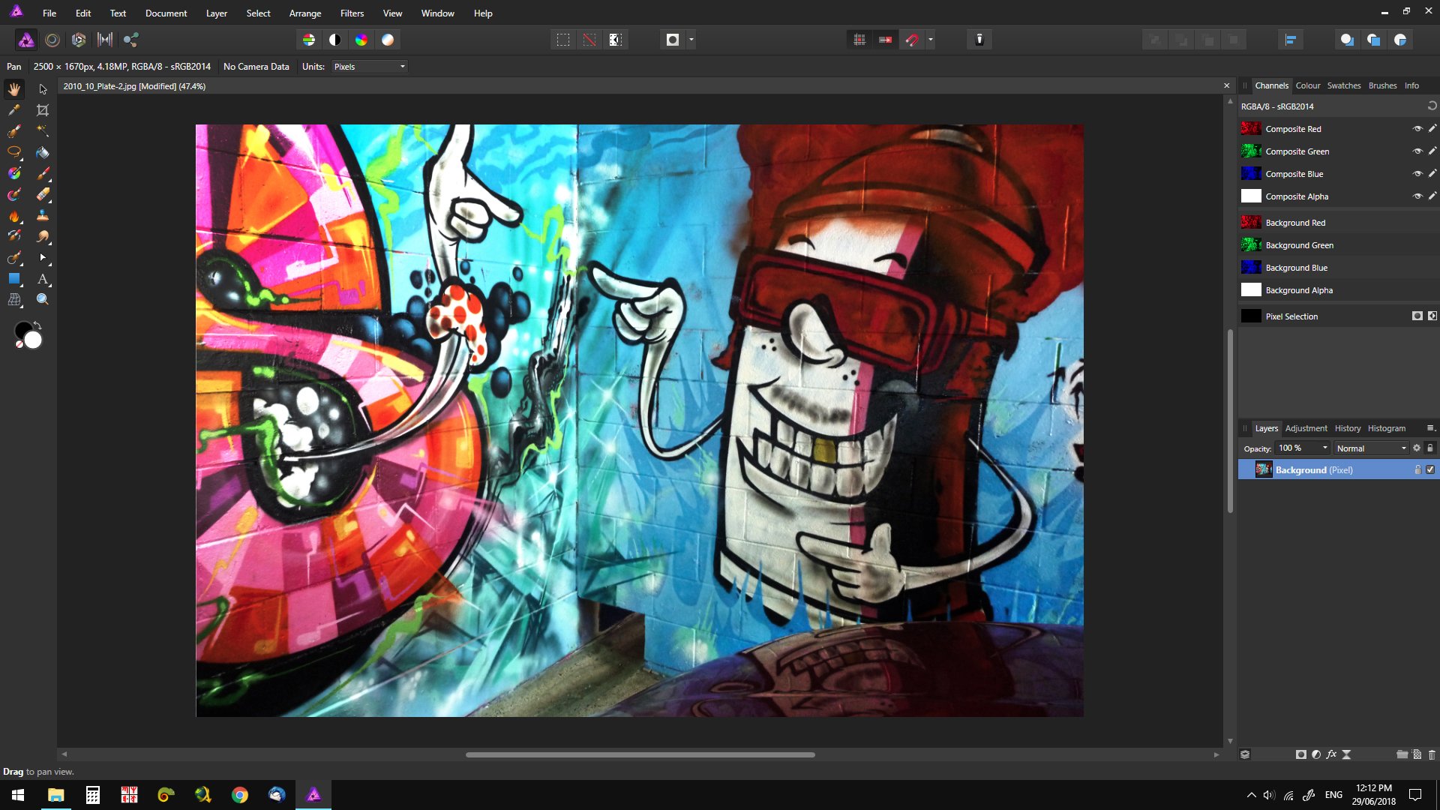
Task: Open layer effects fx button
Action: click(1331, 754)
